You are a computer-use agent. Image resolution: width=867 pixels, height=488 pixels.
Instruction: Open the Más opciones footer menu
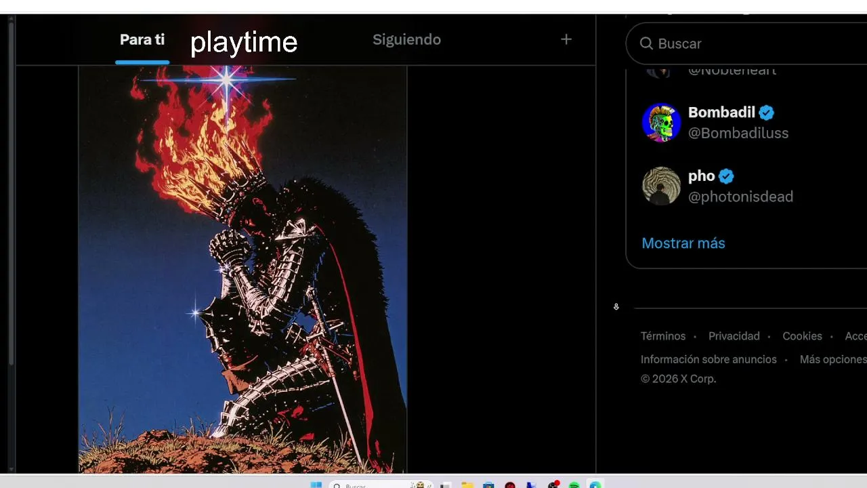(x=833, y=359)
